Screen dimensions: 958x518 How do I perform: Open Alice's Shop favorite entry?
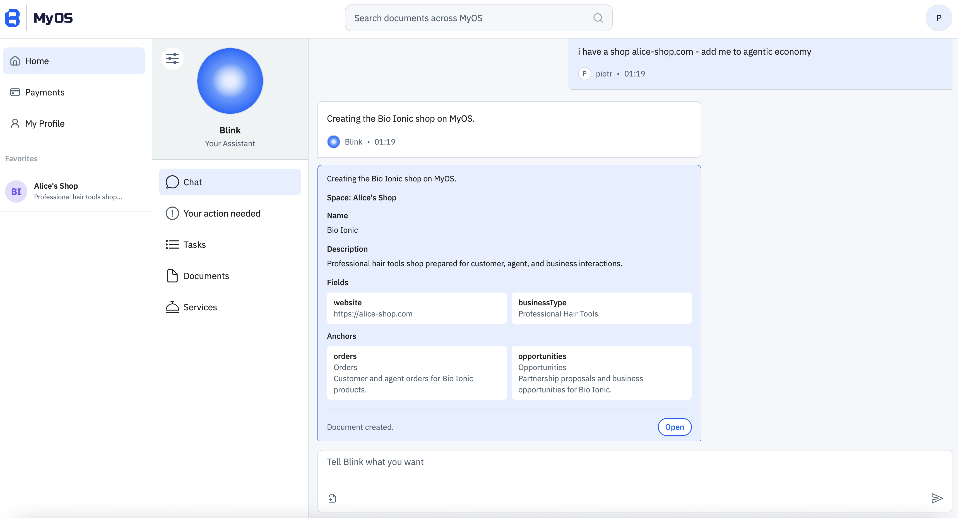tap(78, 191)
